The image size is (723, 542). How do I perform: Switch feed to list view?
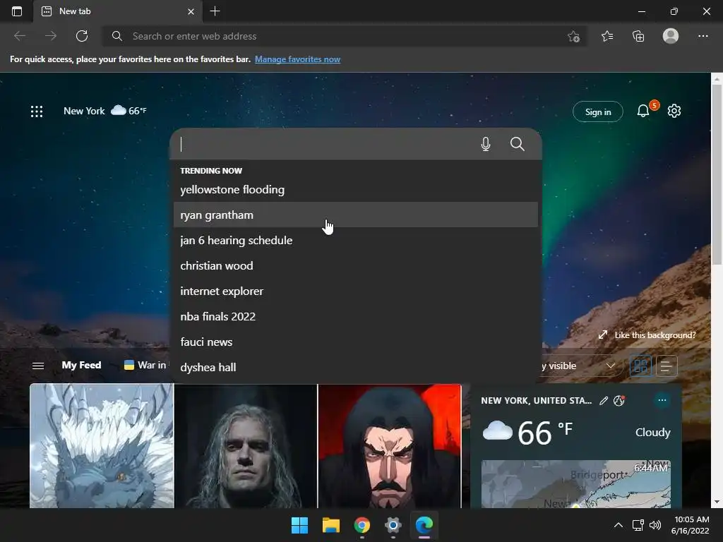point(667,366)
